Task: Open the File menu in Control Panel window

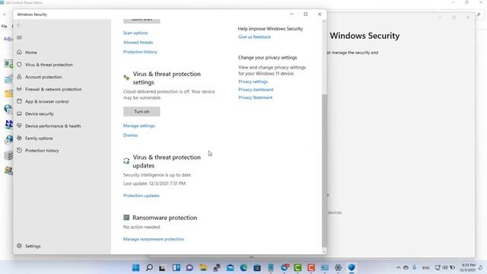Action: [5, 27]
